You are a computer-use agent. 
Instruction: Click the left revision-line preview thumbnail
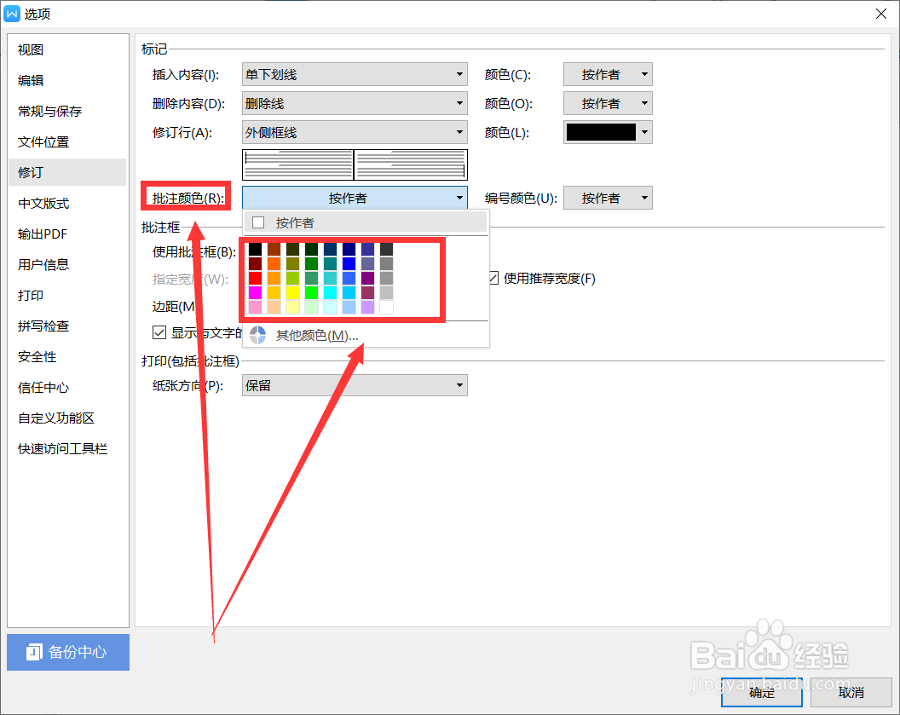(x=298, y=164)
